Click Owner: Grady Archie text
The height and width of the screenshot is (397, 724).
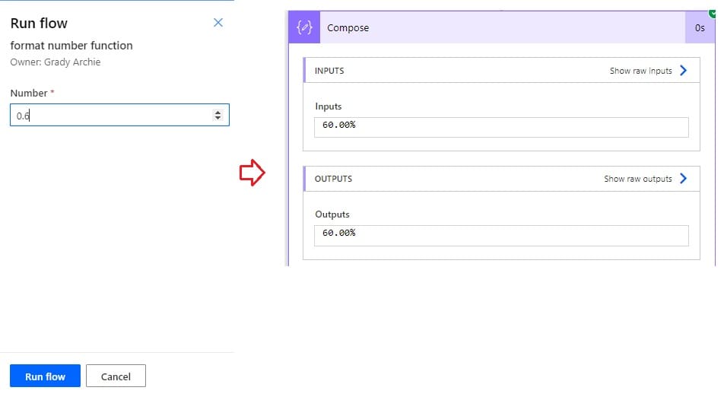[x=56, y=62]
